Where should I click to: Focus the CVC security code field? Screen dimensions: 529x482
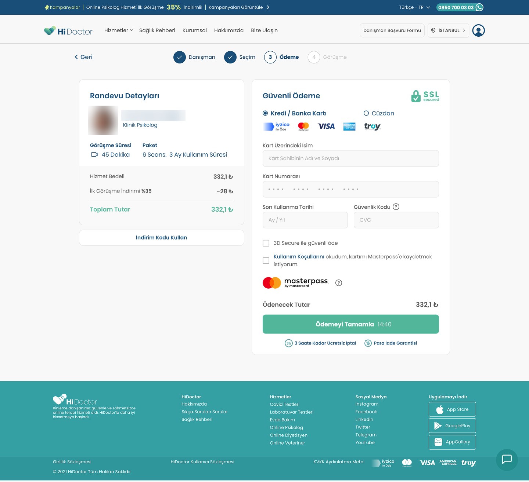[396, 220]
